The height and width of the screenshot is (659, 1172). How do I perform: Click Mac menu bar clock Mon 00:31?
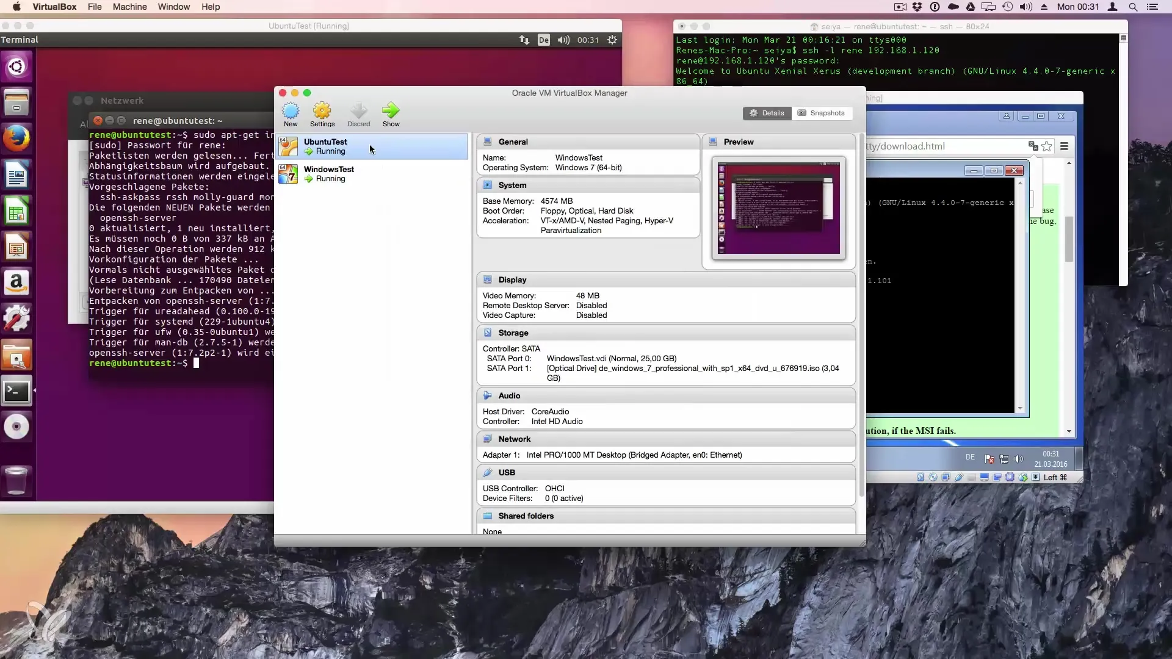[1078, 7]
